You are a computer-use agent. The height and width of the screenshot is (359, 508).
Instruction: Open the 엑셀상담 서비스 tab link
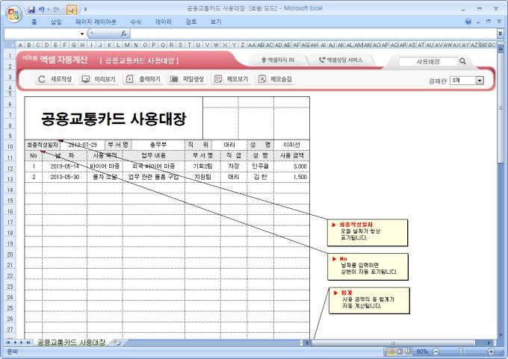(341, 60)
